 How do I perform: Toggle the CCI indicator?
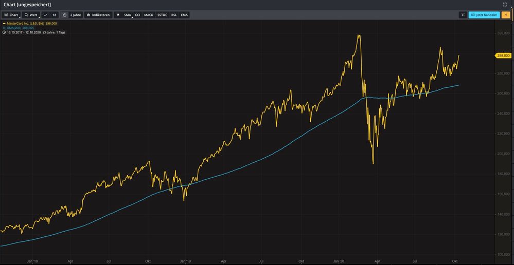(137, 15)
